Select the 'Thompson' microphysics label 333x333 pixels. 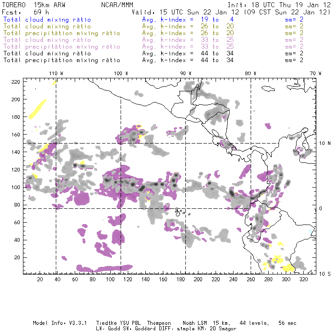pos(159,323)
